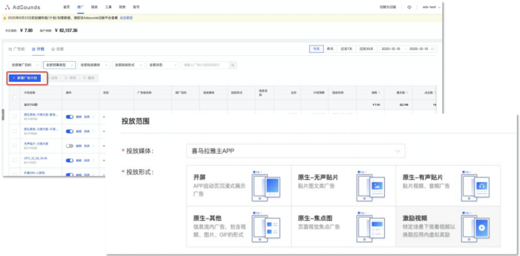Switch to the 广告组 tab
Viewport: 520px width, 256px height.
pos(17,49)
